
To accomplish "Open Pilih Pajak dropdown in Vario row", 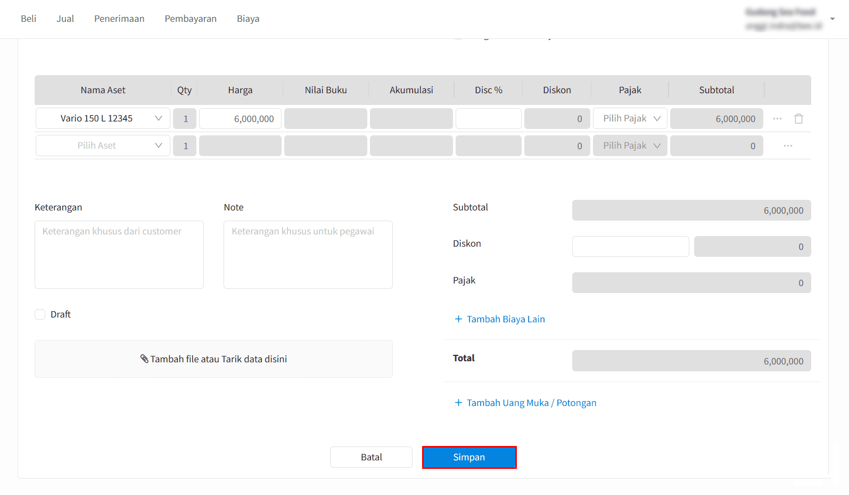I will pyautogui.click(x=630, y=118).
